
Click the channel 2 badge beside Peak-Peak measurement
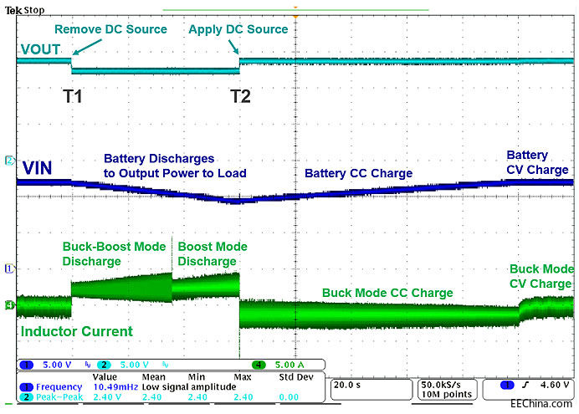pos(26,397)
